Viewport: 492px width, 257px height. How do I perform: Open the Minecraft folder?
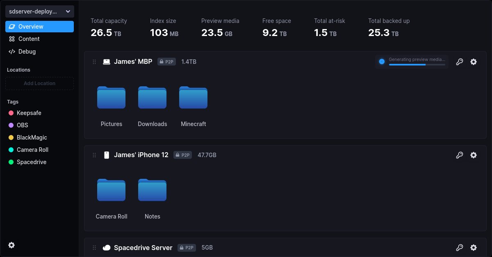(x=194, y=106)
